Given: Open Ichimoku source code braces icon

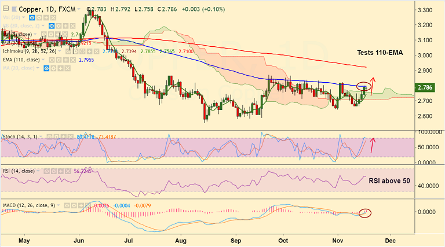Looking at the screenshot, I should (82, 51).
